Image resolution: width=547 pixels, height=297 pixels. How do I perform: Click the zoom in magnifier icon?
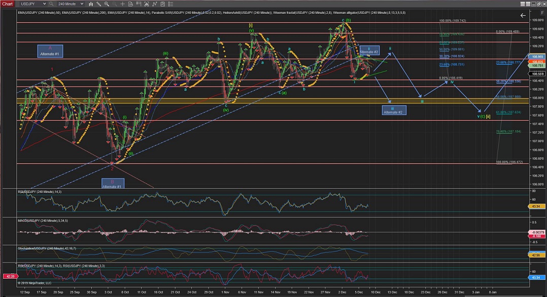106,4
